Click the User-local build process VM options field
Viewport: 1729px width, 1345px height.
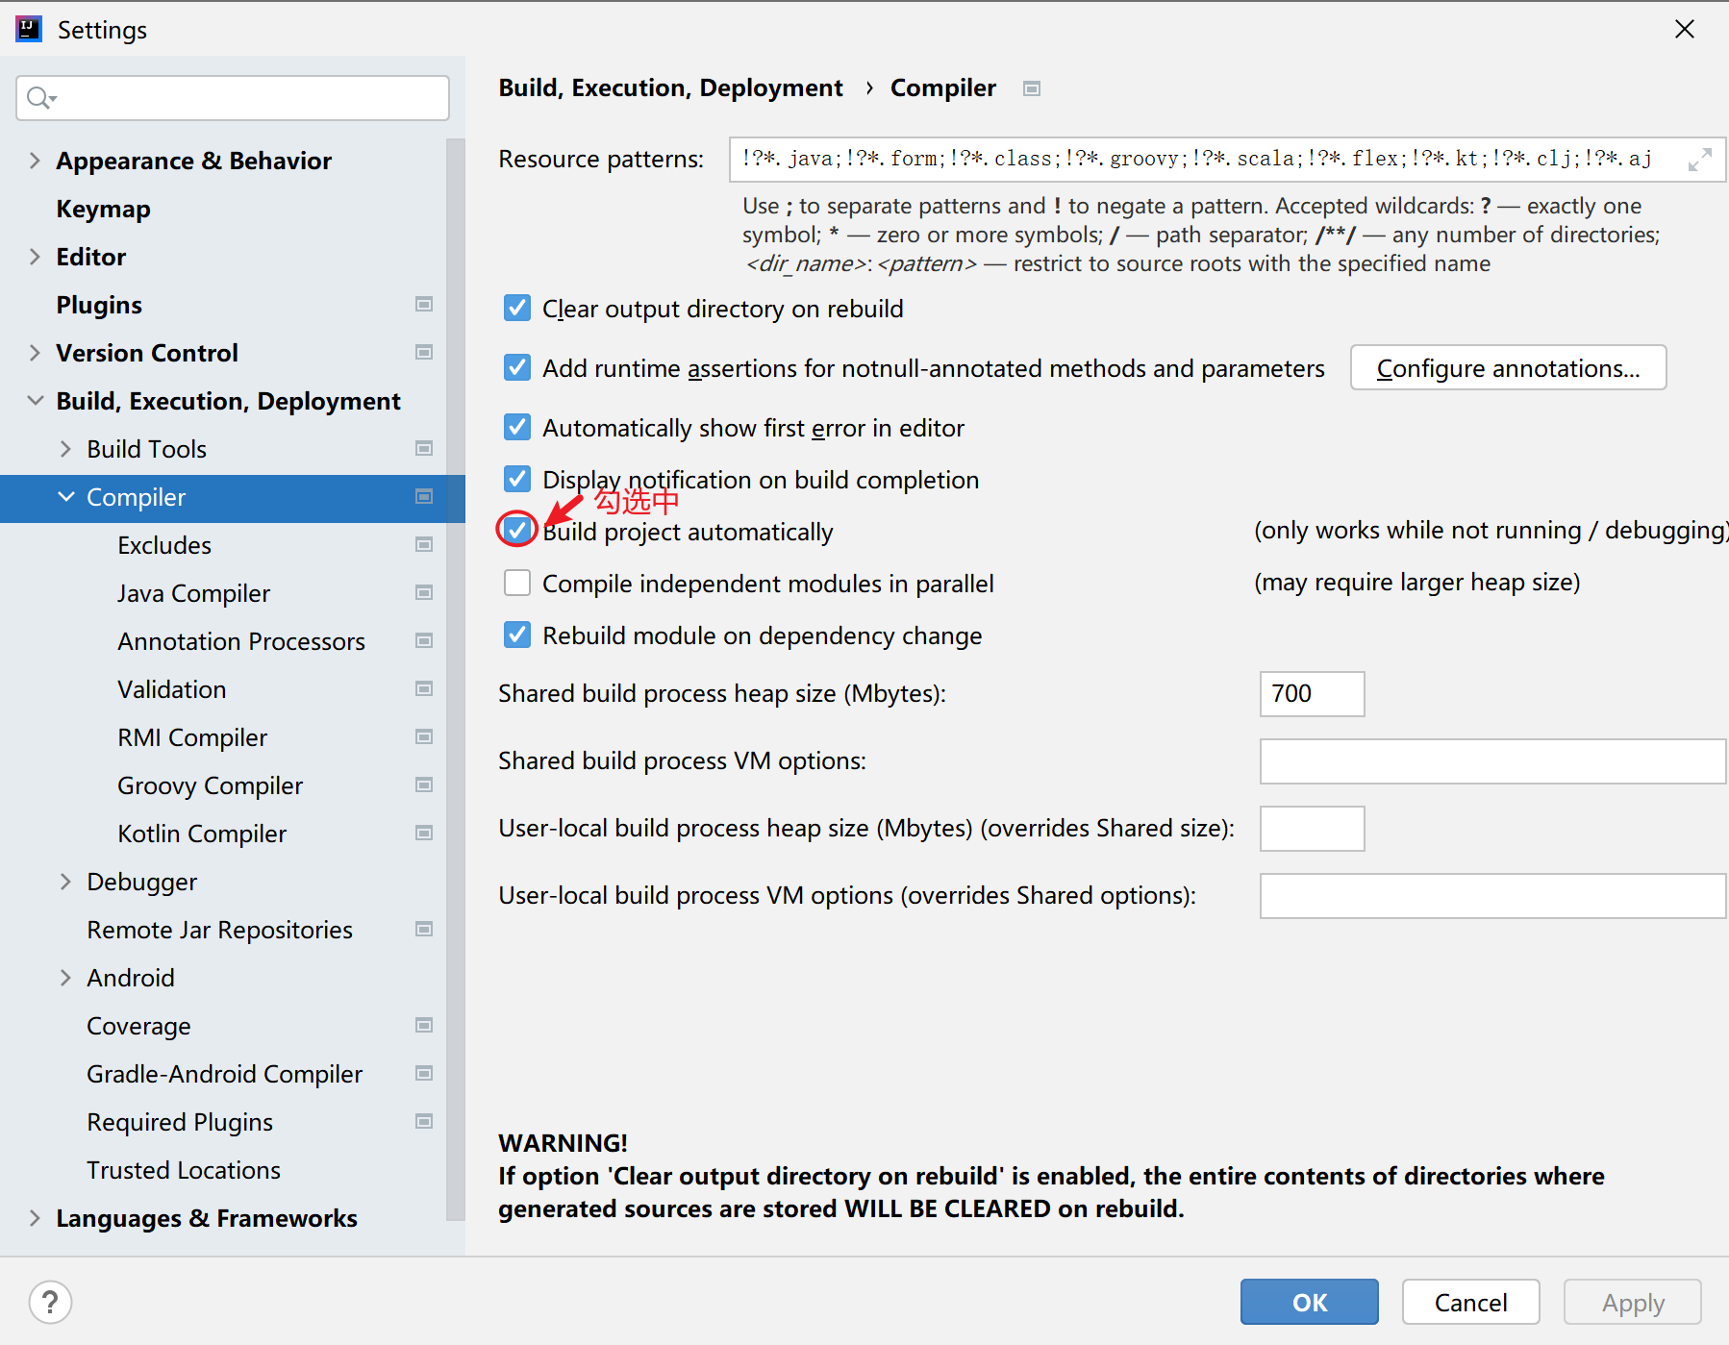pos(1493,896)
